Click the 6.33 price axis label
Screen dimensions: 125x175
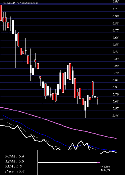click(115, 59)
